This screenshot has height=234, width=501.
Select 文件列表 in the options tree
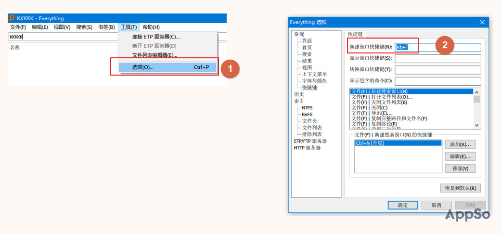312,128
